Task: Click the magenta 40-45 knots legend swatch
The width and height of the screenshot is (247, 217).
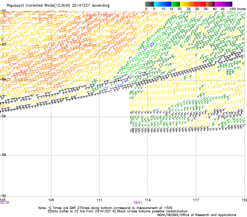Action: (219, 4)
